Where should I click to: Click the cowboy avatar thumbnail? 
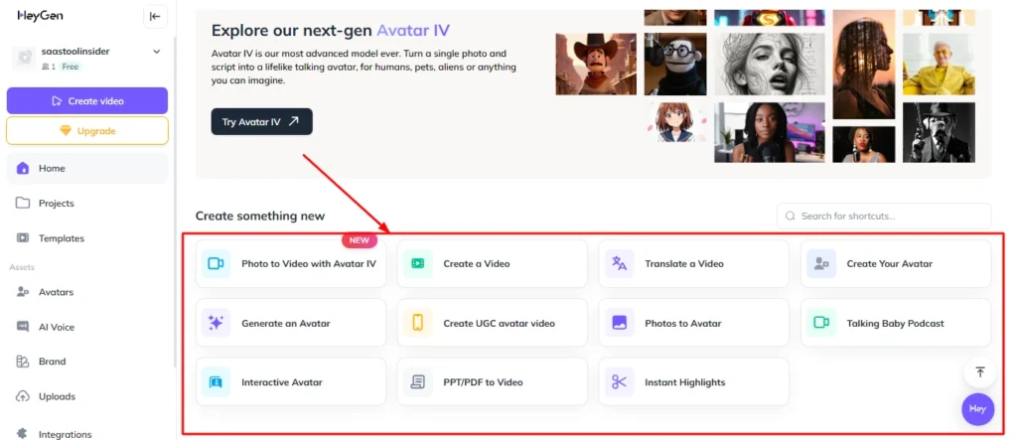596,65
